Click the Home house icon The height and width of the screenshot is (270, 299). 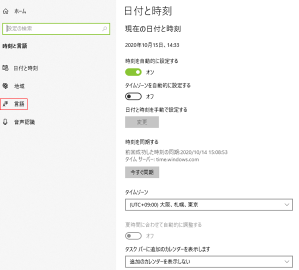[x=5, y=11]
